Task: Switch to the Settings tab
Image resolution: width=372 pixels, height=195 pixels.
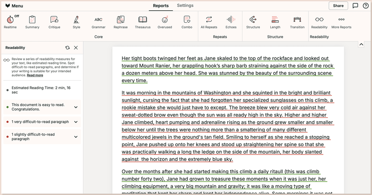Action: pos(185,5)
